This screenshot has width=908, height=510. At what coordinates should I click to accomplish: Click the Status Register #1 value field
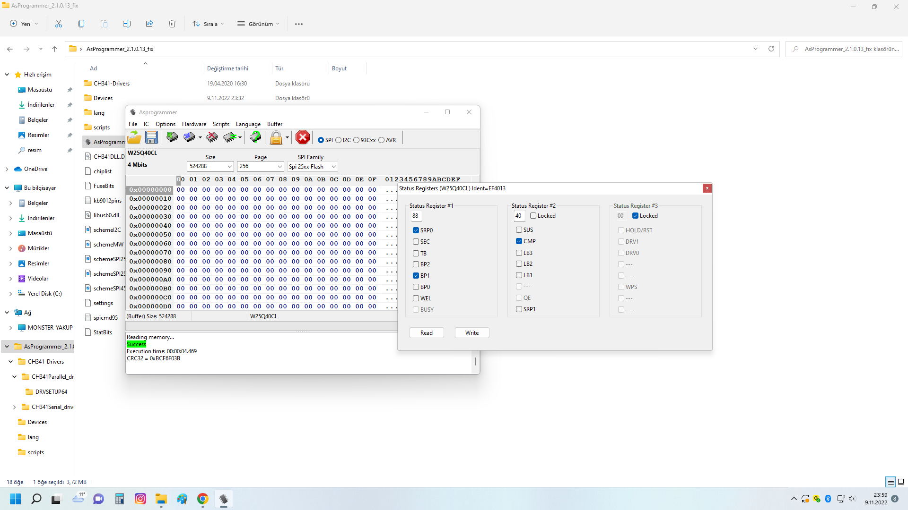tap(416, 216)
